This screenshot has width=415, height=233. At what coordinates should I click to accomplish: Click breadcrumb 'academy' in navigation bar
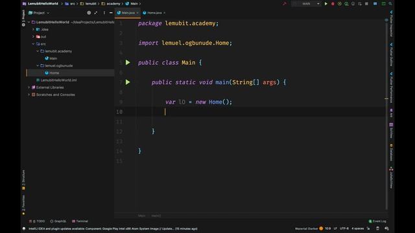click(x=111, y=4)
